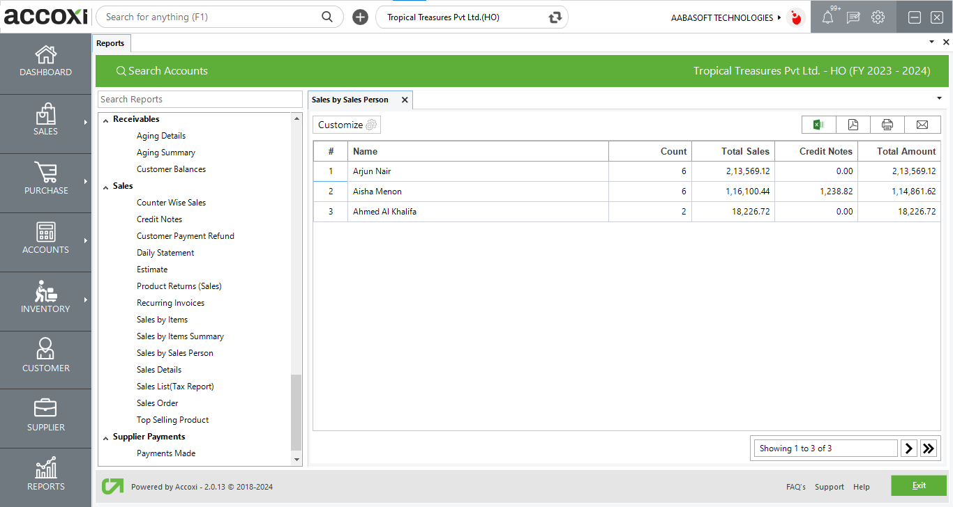Click the organization switch arrows icon
953x507 pixels.
pos(555,17)
